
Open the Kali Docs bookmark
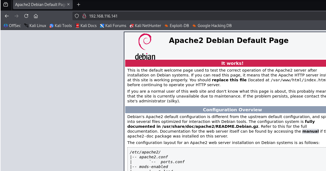pyautogui.click(x=86, y=26)
